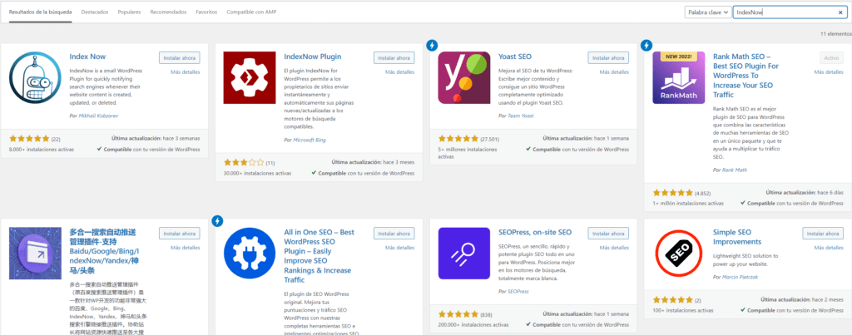Screen dimensions: 852x335
Task: Switch to the Recomendados tab
Action: [168, 12]
